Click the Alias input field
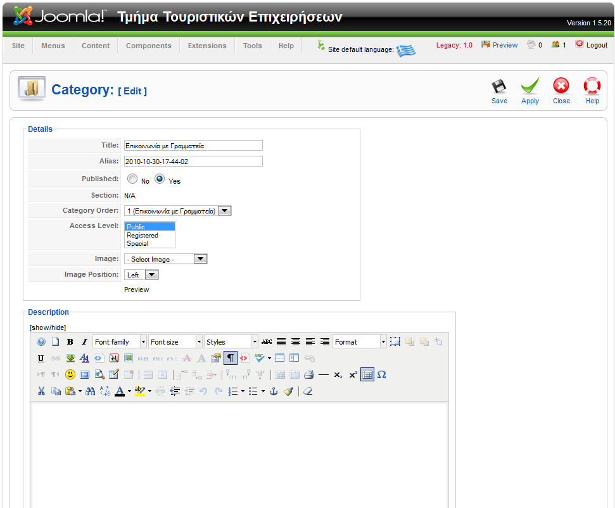 [193, 162]
